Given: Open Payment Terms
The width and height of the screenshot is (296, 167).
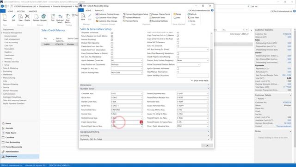Looking at the screenshot, I should pyautogui.click(x=130, y=21).
